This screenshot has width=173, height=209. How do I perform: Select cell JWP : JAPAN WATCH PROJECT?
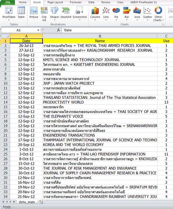100,83
